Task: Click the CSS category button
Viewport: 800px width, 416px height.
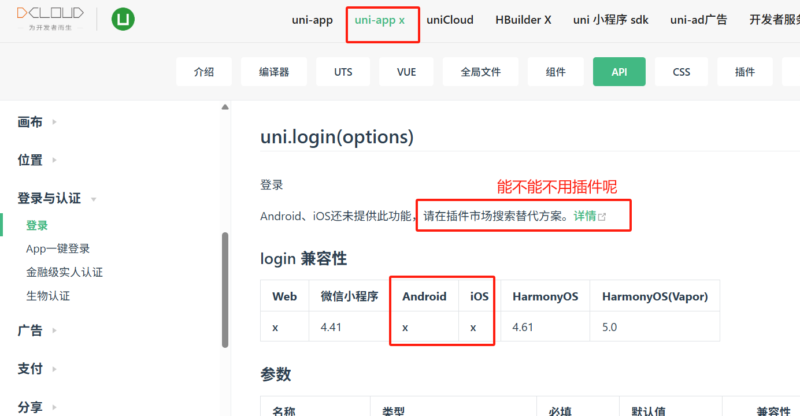Action: click(x=682, y=72)
